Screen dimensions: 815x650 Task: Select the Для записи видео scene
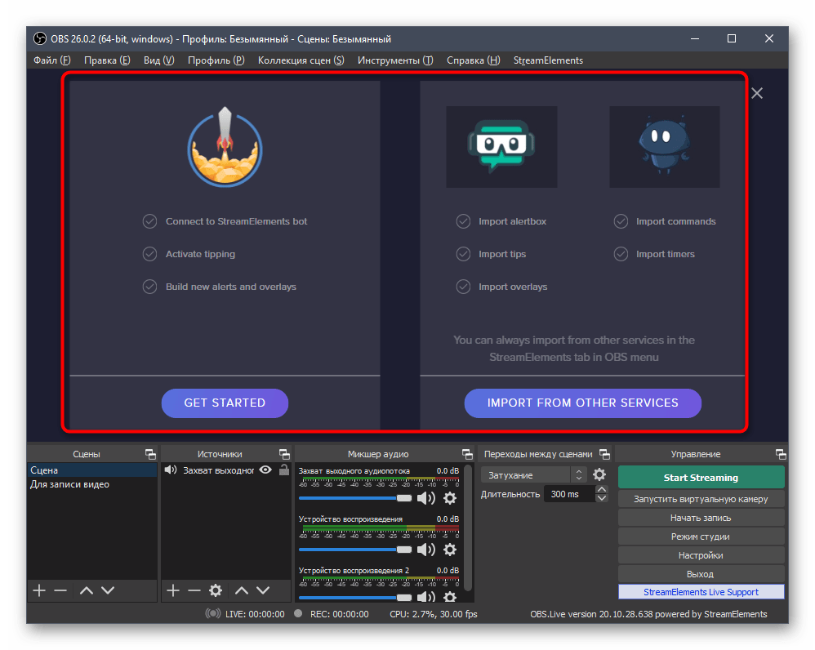(70, 484)
